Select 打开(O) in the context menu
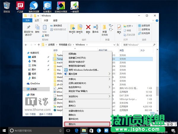The width and height of the screenshot is (178, 134). [87, 54]
